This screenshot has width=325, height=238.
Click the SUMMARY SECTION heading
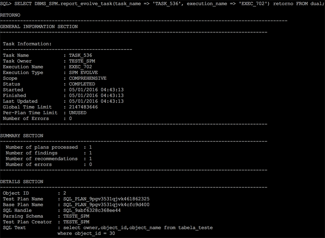pyautogui.click(x=21, y=136)
